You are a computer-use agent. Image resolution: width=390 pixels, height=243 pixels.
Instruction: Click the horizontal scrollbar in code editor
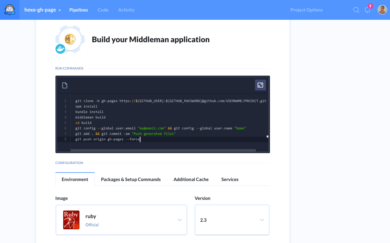163,150
